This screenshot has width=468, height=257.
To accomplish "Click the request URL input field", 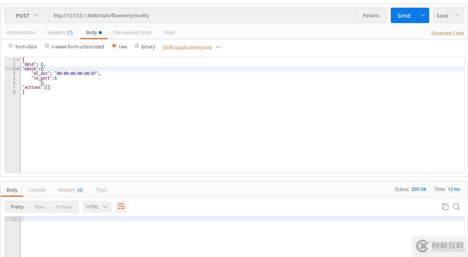I will click(x=202, y=15).
